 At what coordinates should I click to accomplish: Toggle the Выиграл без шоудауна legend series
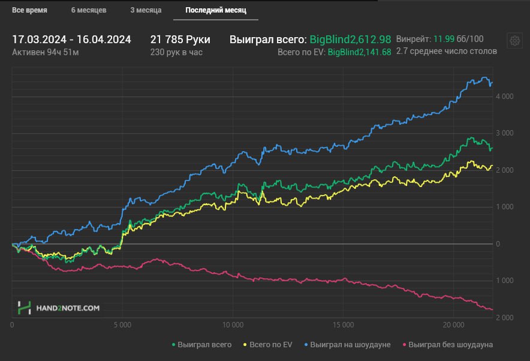point(448,345)
